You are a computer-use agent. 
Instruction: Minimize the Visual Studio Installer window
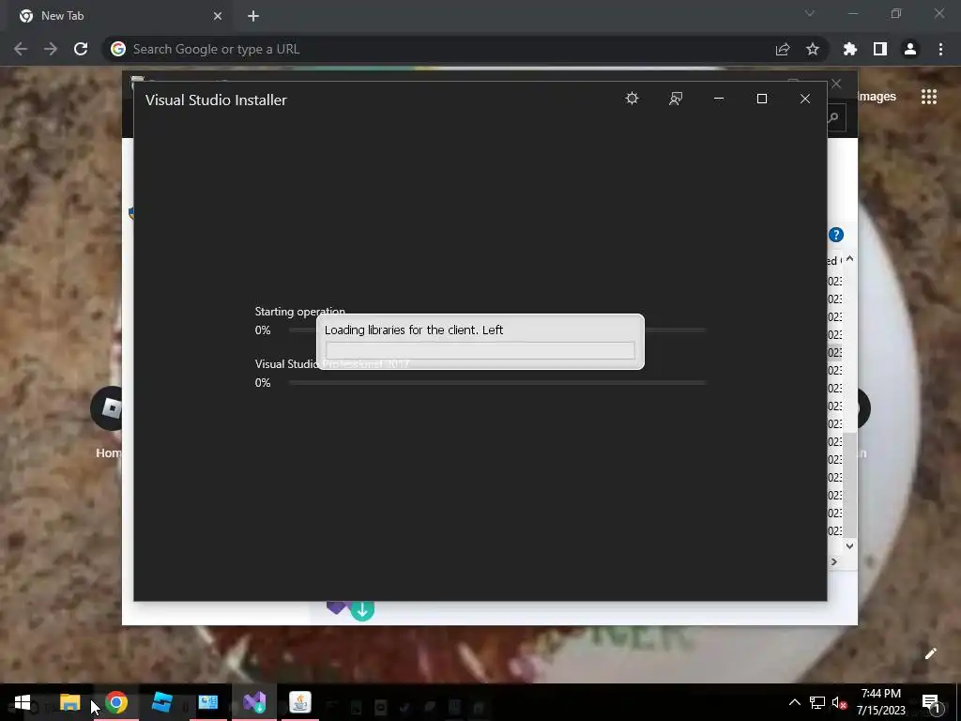coord(719,99)
